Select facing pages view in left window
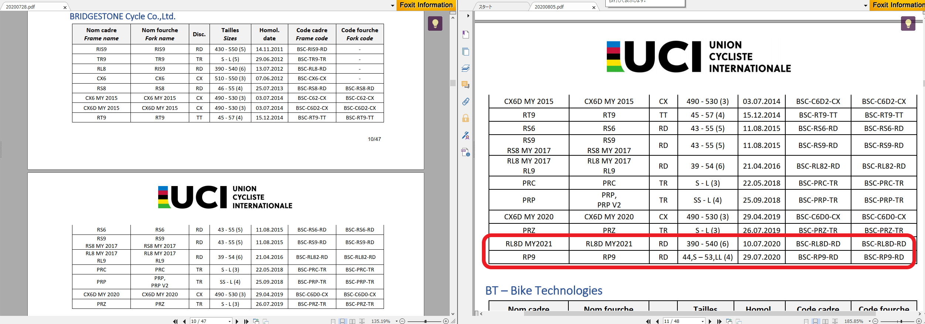Screen dimensions: 925x324 coord(353,321)
